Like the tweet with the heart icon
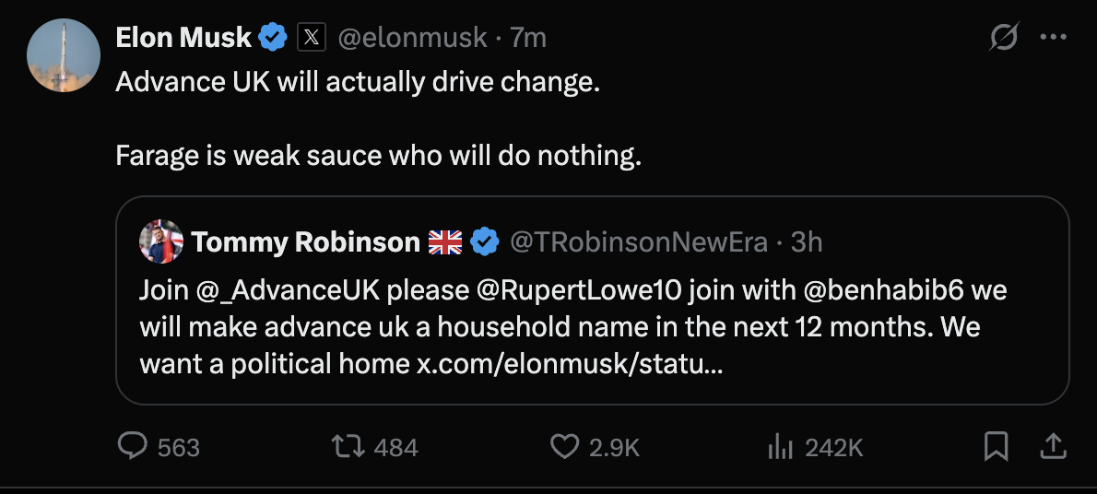The height and width of the screenshot is (494, 1097). (x=564, y=447)
